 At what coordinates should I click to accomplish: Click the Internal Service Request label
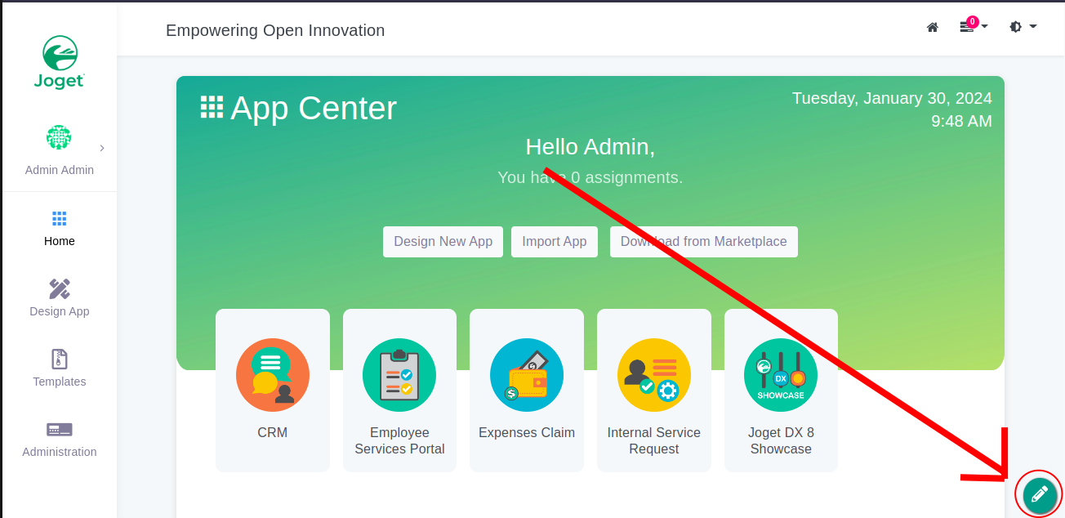(x=654, y=441)
